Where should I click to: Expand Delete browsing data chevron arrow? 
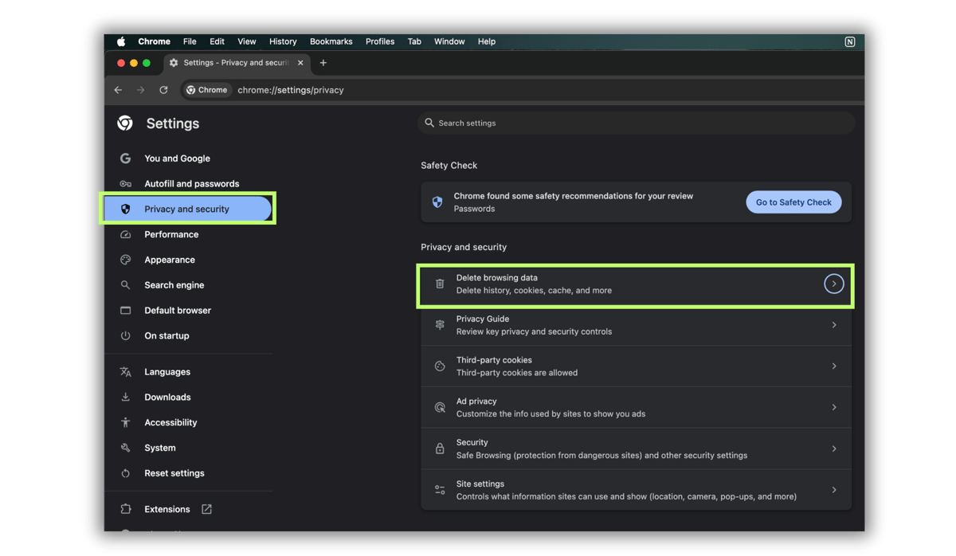pos(833,284)
